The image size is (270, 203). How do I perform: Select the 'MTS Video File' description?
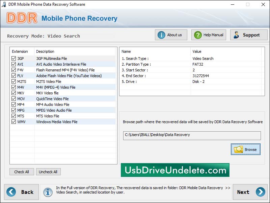tap(48, 116)
